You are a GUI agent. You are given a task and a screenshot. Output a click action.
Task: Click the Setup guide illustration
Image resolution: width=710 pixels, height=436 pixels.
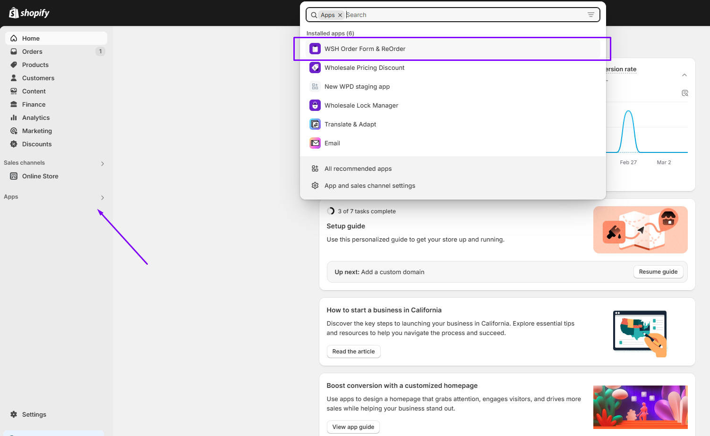(640, 230)
